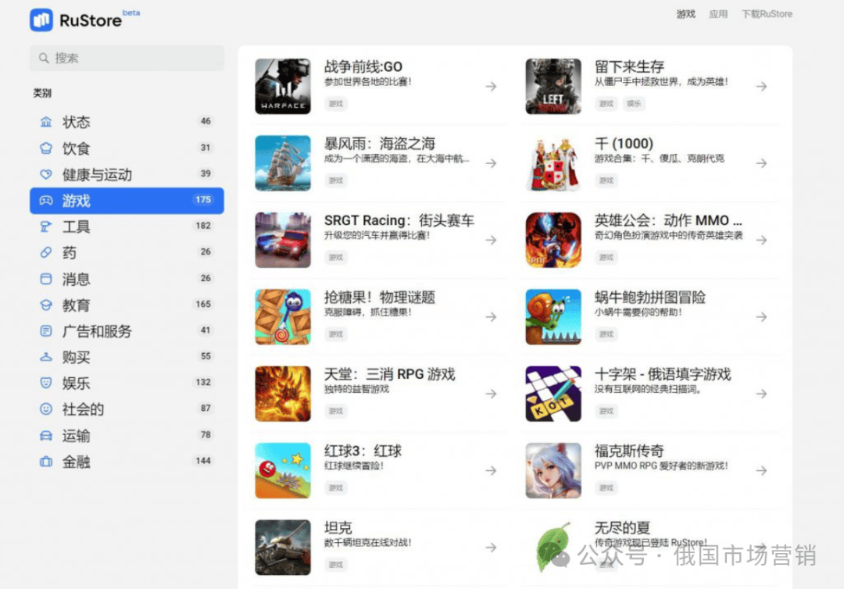Open the Warface app icon for 战争前线:GO
This screenshot has width=844, height=589.
click(x=283, y=86)
